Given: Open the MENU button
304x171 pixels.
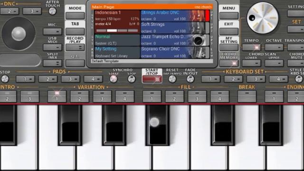Looking at the screenshot, I should tap(229, 16).
